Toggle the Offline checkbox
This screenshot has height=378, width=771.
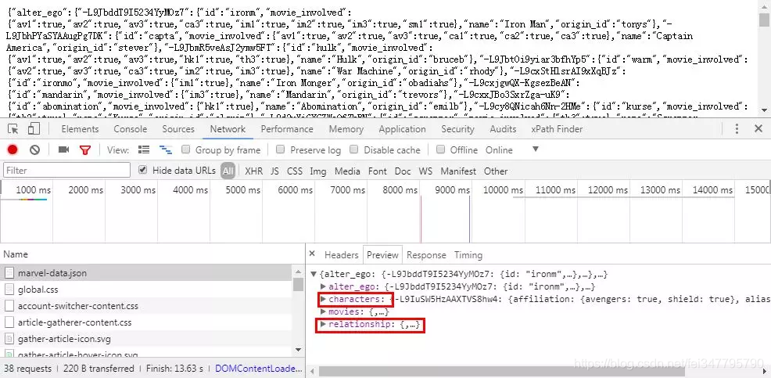click(440, 149)
